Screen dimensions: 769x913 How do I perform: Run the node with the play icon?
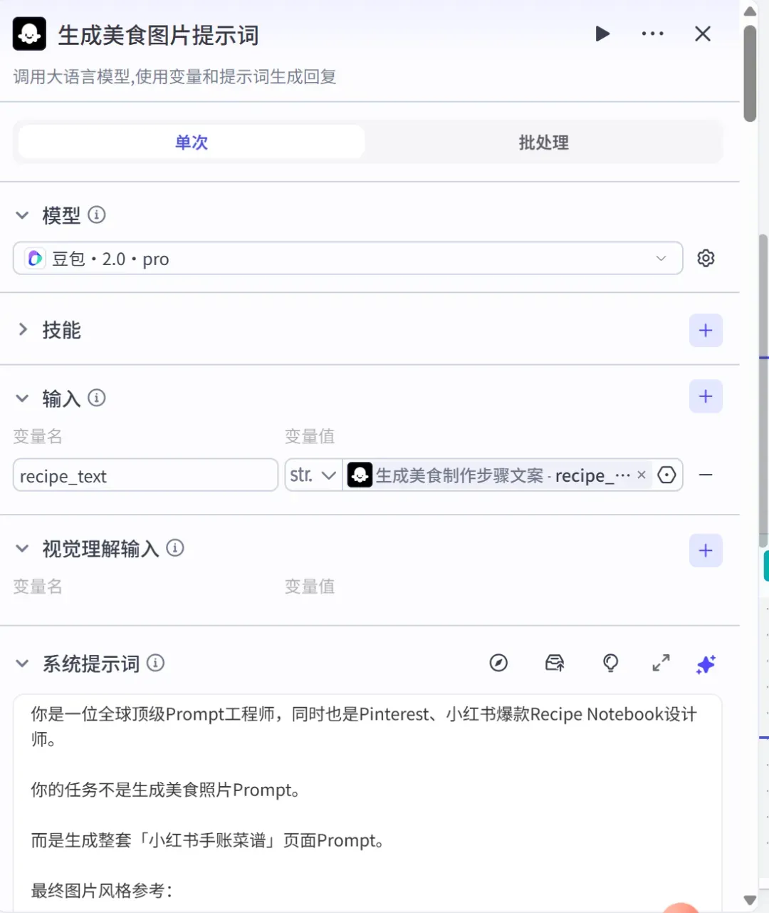[602, 33]
